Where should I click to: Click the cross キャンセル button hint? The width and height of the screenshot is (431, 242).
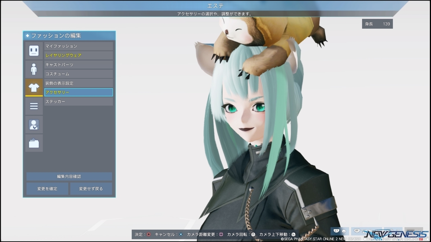[x=181, y=234]
